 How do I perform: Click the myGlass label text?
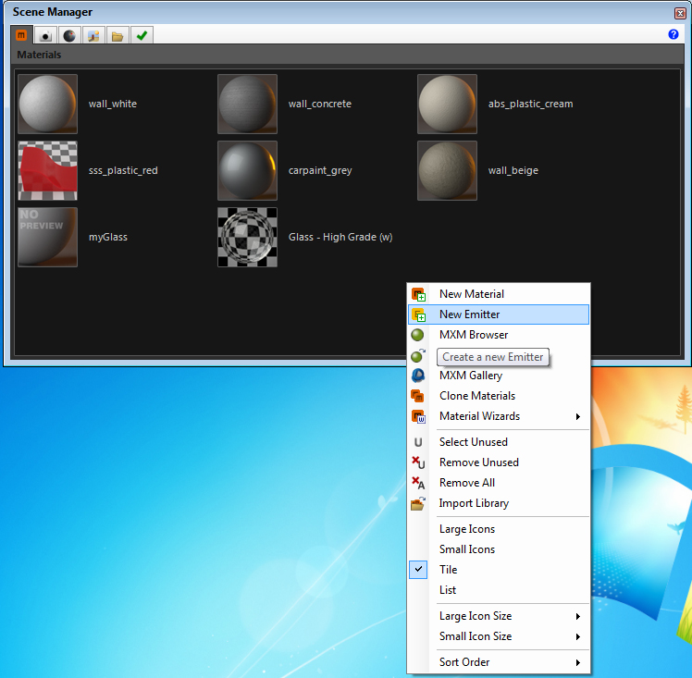108,238
